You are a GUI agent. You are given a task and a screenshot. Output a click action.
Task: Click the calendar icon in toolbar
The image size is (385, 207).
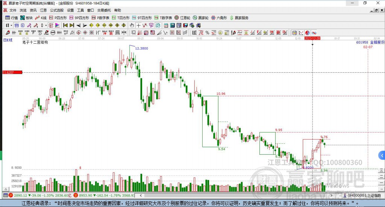[x=166, y=25]
